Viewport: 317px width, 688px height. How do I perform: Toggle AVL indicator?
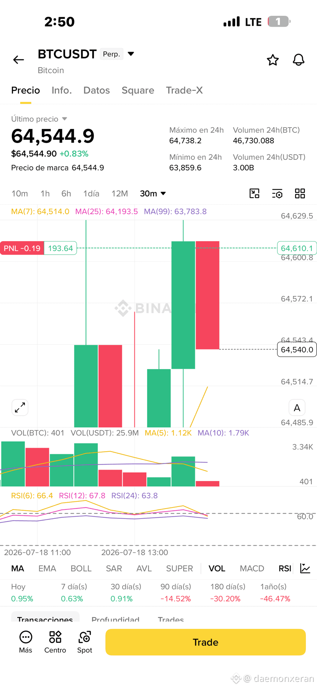pyautogui.click(x=144, y=568)
